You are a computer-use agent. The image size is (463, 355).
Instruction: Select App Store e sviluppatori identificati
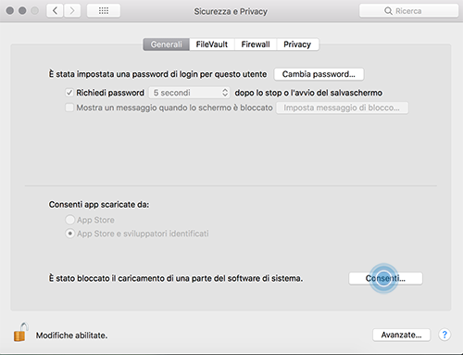pos(70,234)
